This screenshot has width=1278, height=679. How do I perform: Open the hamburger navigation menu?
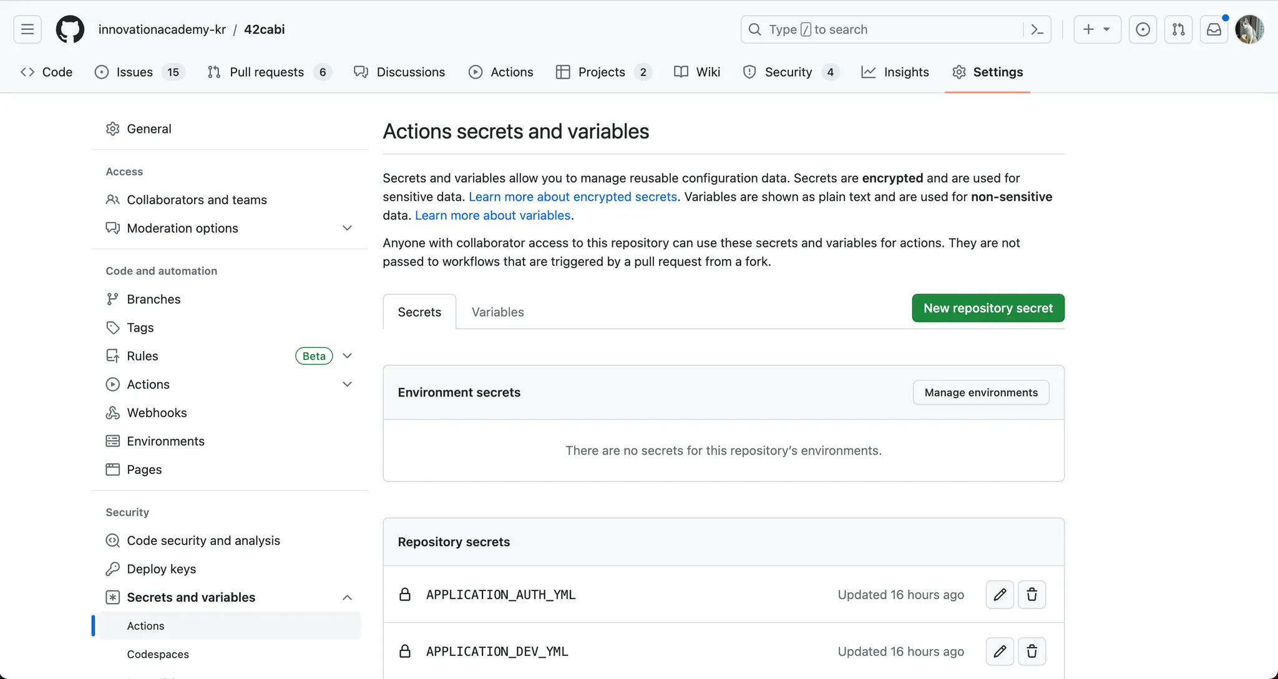[x=27, y=29]
